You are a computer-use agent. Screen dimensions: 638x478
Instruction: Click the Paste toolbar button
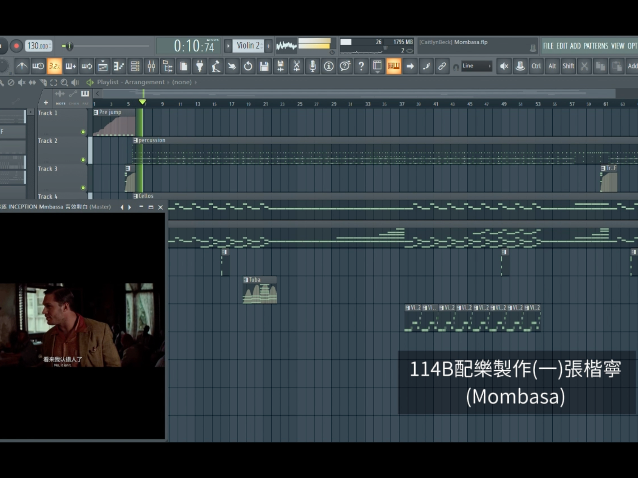coord(617,66)
